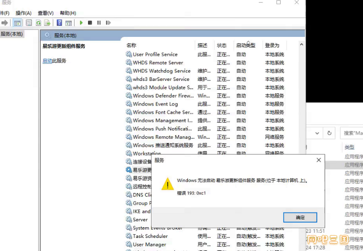Sort by the 名称 column header
Screen dimensions: 363x251
point(131,45)
